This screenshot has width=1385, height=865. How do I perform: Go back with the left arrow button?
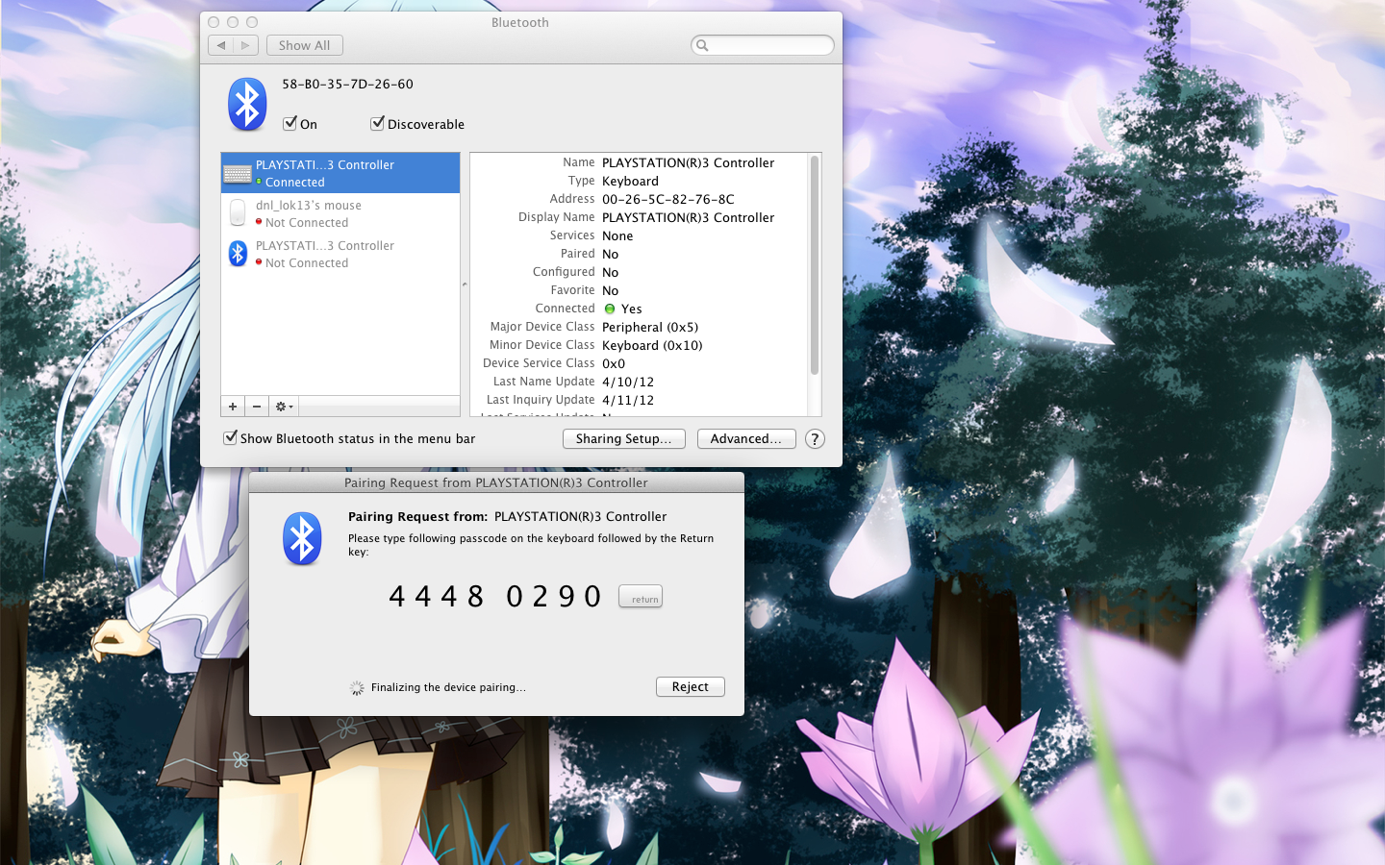pyautogui.click(x=221, y=45)
